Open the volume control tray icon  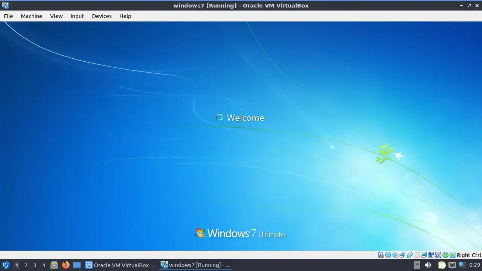coord(428,265)
